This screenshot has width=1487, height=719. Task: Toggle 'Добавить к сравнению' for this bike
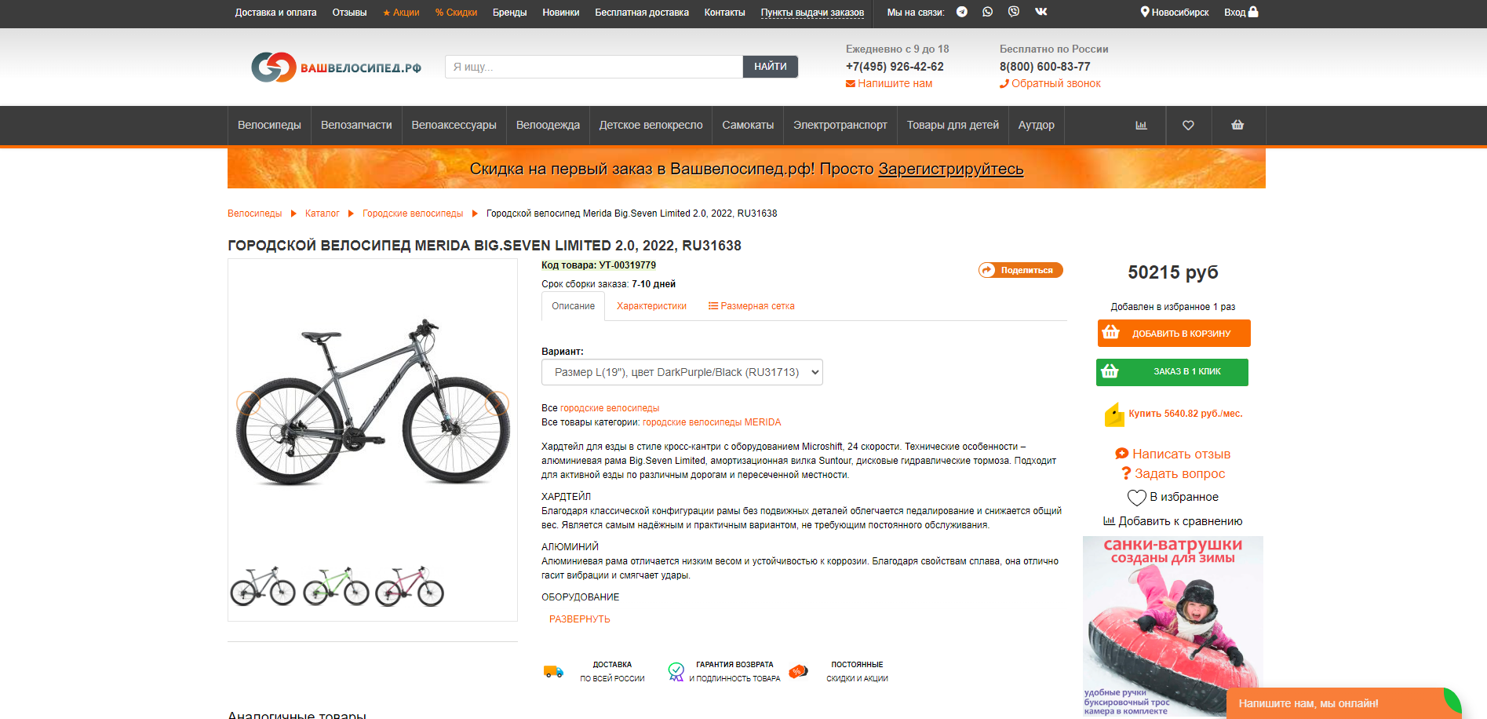[1172, 521]
